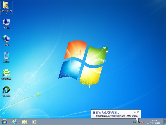Click the muted volume tray icon
The image size is (166, 125).
coord(142,122)
